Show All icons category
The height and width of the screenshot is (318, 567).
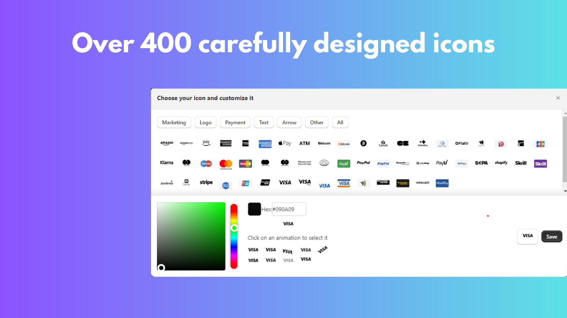coord(340,122)
